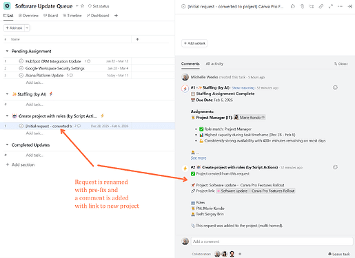
Task: React to Staffing (by AI) comment
Action: tap(335, 87)
